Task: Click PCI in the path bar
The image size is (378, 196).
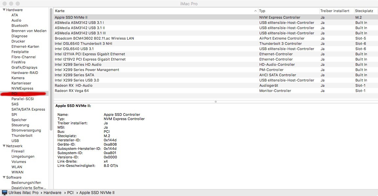Action: coord(70,193)
